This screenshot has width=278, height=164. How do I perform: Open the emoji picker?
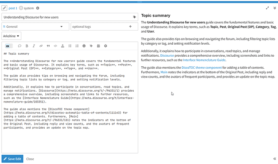coord(84,46)
